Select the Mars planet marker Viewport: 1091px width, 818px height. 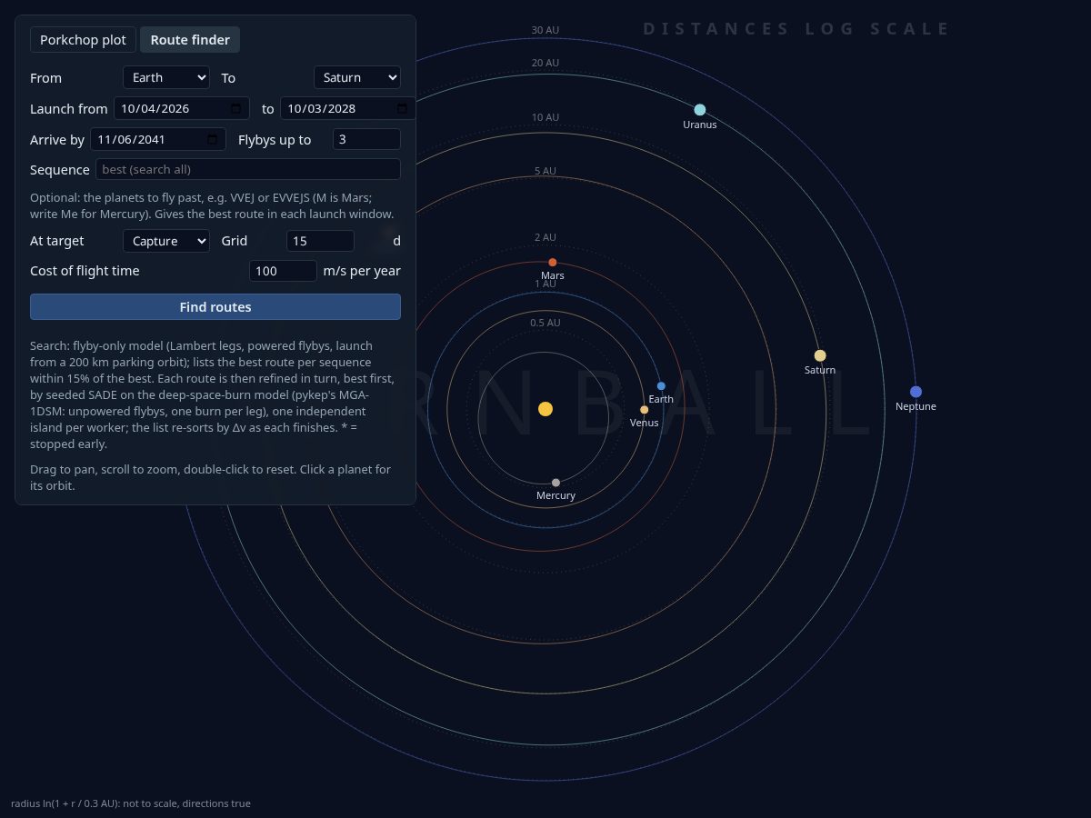click(x=553, y=263)
